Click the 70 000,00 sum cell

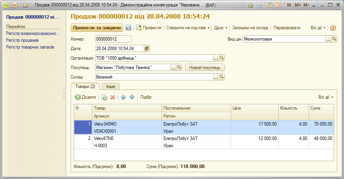click(x=322, y=124)
